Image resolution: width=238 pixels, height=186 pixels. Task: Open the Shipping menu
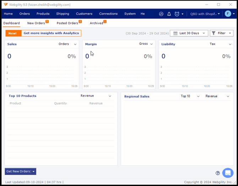coord(63,14)
